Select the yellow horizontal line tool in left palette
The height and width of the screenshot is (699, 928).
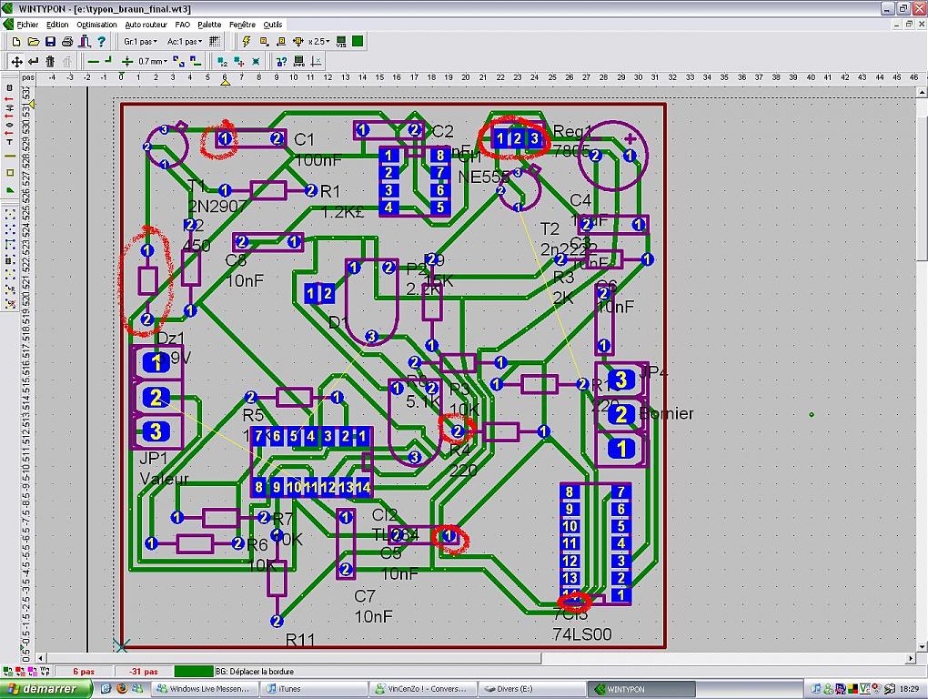pos(9,157)
